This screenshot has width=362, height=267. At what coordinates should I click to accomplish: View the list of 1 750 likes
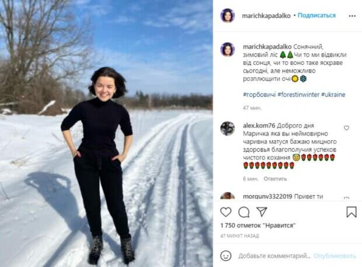tap(258, 226)
